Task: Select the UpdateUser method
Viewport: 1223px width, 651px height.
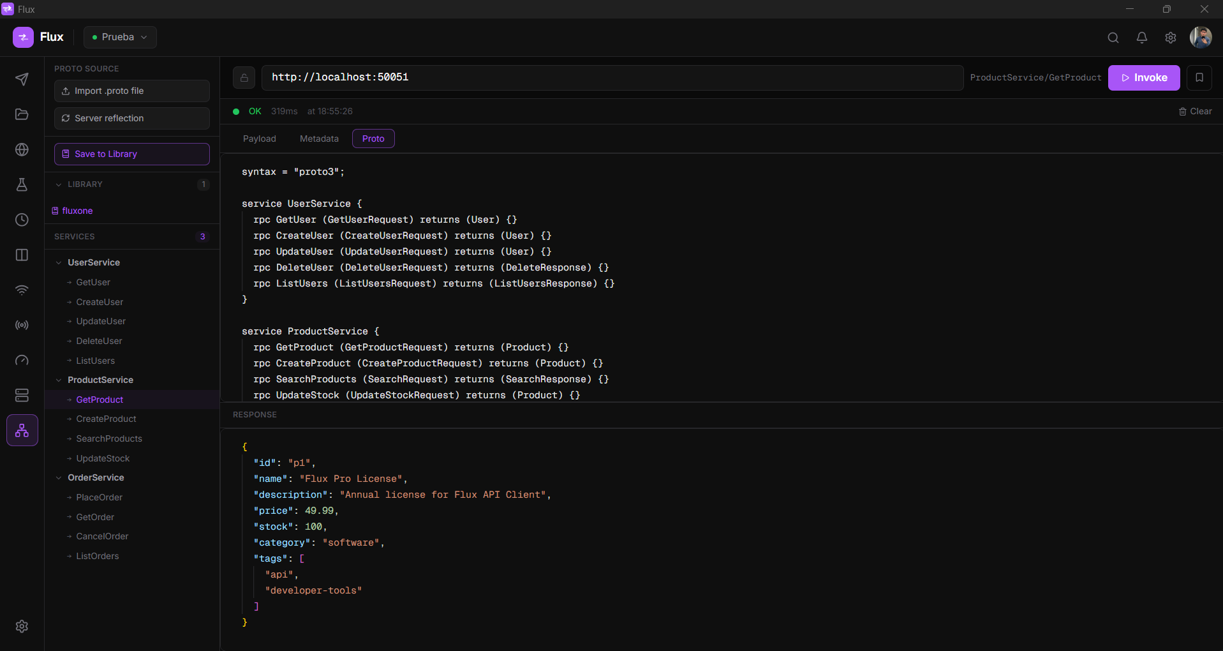Action: click(101, 321)
